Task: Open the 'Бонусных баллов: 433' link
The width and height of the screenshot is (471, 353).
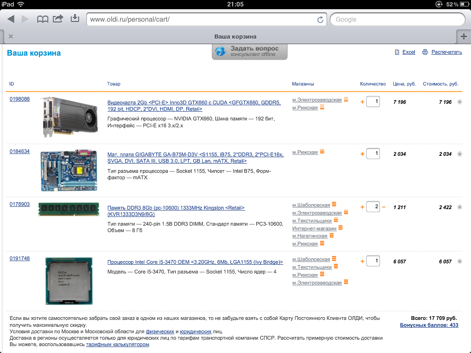Action: click(x=429, y=325)
